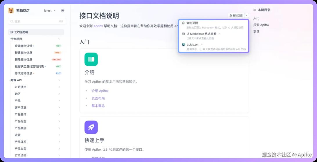Select 接口文档说明 in the sidebar
The height and width of the screenshot is (162, 317).
(x=36, y=32)
